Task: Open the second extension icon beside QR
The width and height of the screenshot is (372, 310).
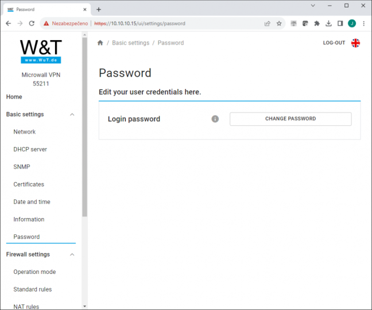Action: [x=305, y=23]
